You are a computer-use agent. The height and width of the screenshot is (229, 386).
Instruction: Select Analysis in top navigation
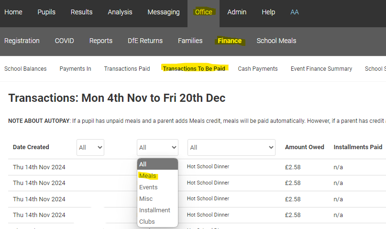[120, 12]
